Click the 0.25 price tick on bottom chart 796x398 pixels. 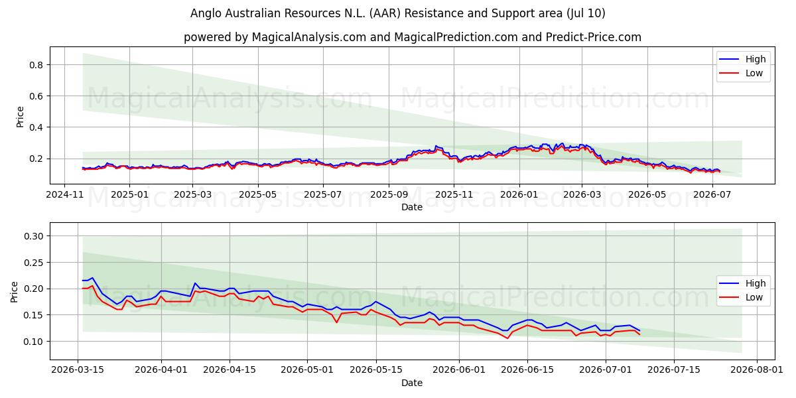(33, 263)
